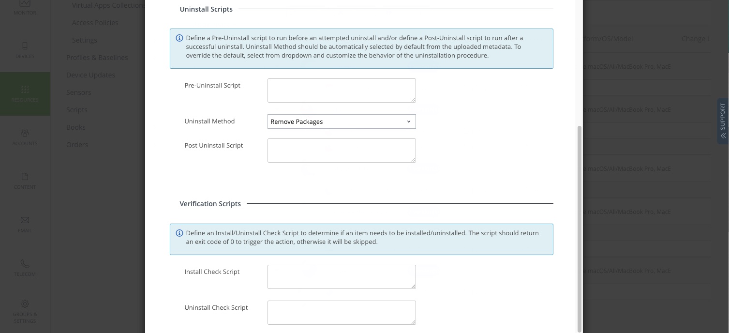Viewport: 729px width, 333px height.
Task: Click the info icon beside the Uninstall description
Action: click(179, 38)
